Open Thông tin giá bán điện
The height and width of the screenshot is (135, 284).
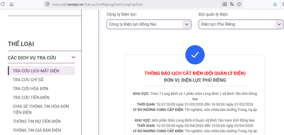coord(37,130)
